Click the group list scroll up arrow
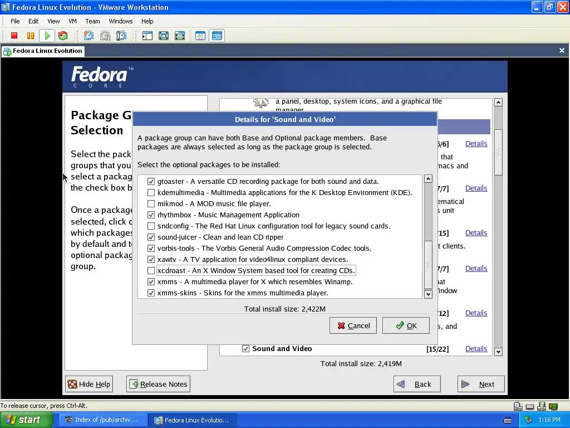The width and height of the screenshot is (570, 428). (x=498, y=103)
